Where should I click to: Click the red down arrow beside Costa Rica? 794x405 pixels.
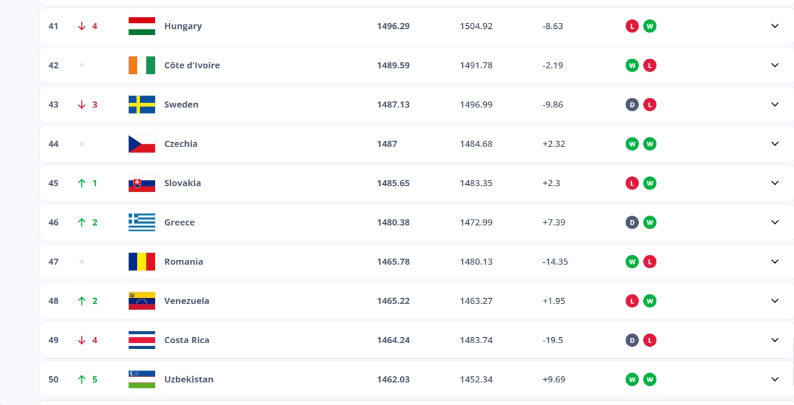83,340
